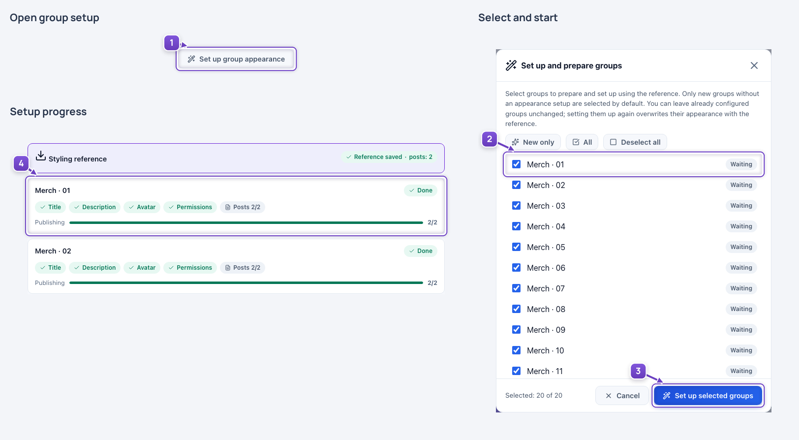Uncheck the Merch · 03 checkbox

(x=516, y=206)
